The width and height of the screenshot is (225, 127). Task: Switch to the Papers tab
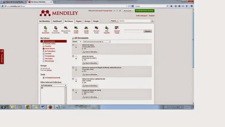click(79, 21)
